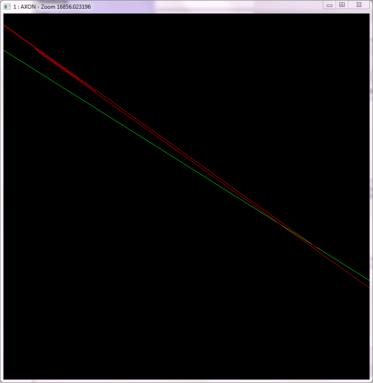Close the AXON view window
Viewport: 373px width, 383px height.
pyautogui.click(x=359, y=5)
